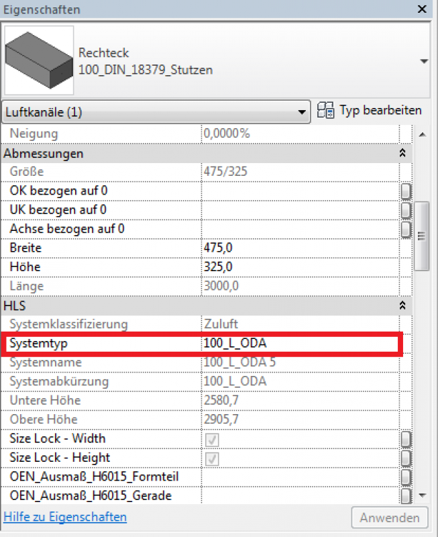Click associate button for Achse bezogen auf 0

[406, 229]
